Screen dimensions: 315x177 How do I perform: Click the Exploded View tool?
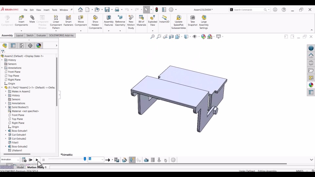[x=153, y=21]
